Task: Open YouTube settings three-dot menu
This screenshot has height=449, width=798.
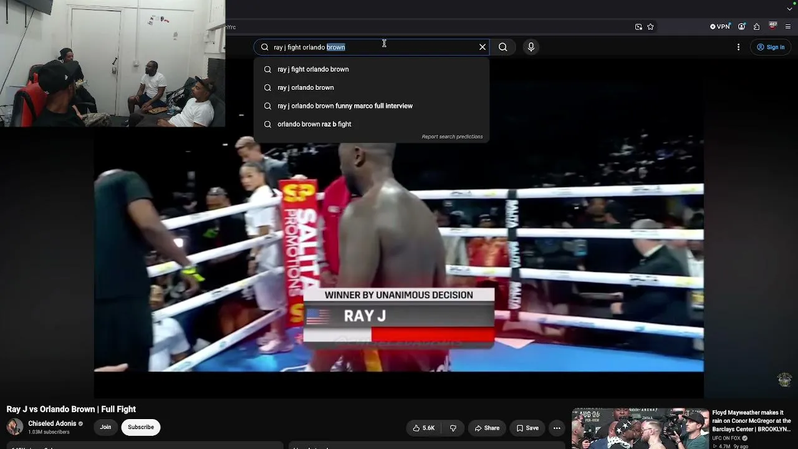Action: (739, 47)
